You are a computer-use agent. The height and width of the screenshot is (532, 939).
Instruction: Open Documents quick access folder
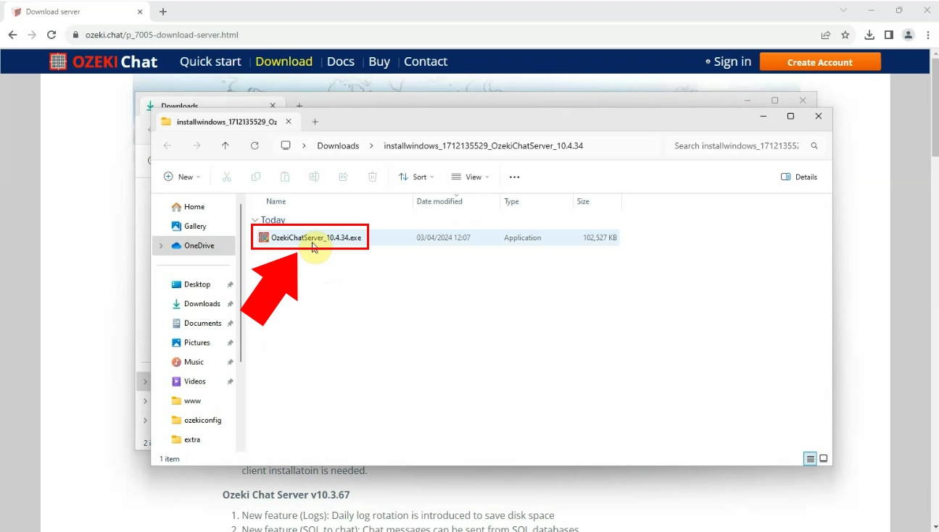coord(197,324)
